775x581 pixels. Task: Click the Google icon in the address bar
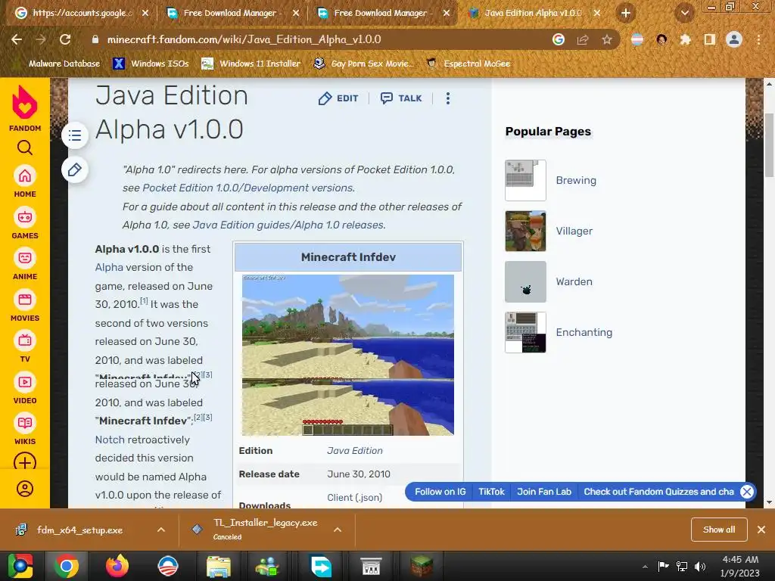pyautogui.click(x=559, y=39)
